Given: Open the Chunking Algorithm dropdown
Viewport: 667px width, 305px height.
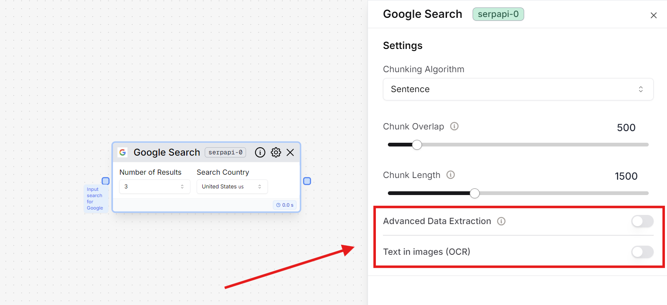Looking at the screenshot, I should tap(518, 89).
